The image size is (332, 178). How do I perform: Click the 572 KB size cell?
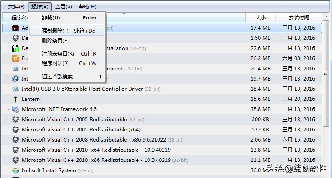(260, 130)
